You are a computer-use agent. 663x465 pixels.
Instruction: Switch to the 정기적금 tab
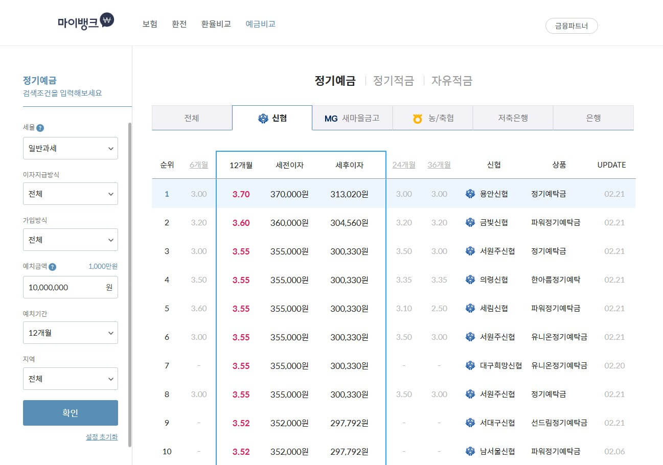point(394,80)
